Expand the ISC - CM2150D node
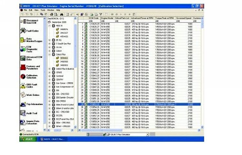The image size is (242, 155). [49, 112]
